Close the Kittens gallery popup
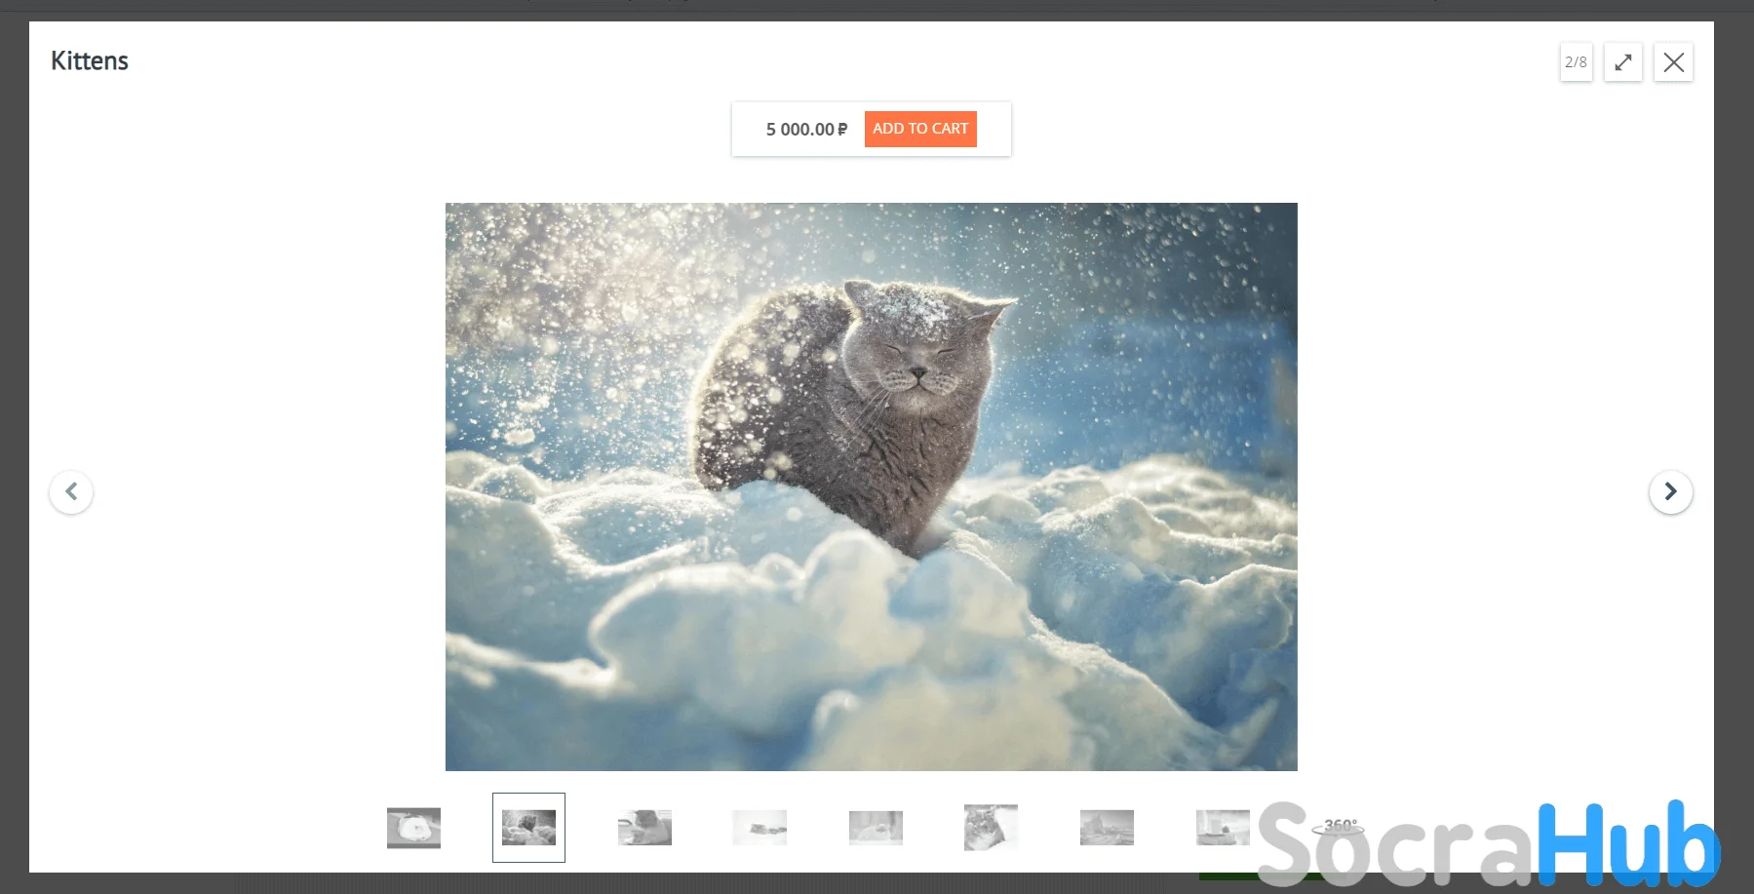The image size is (1754, 894). (1673, 62)
